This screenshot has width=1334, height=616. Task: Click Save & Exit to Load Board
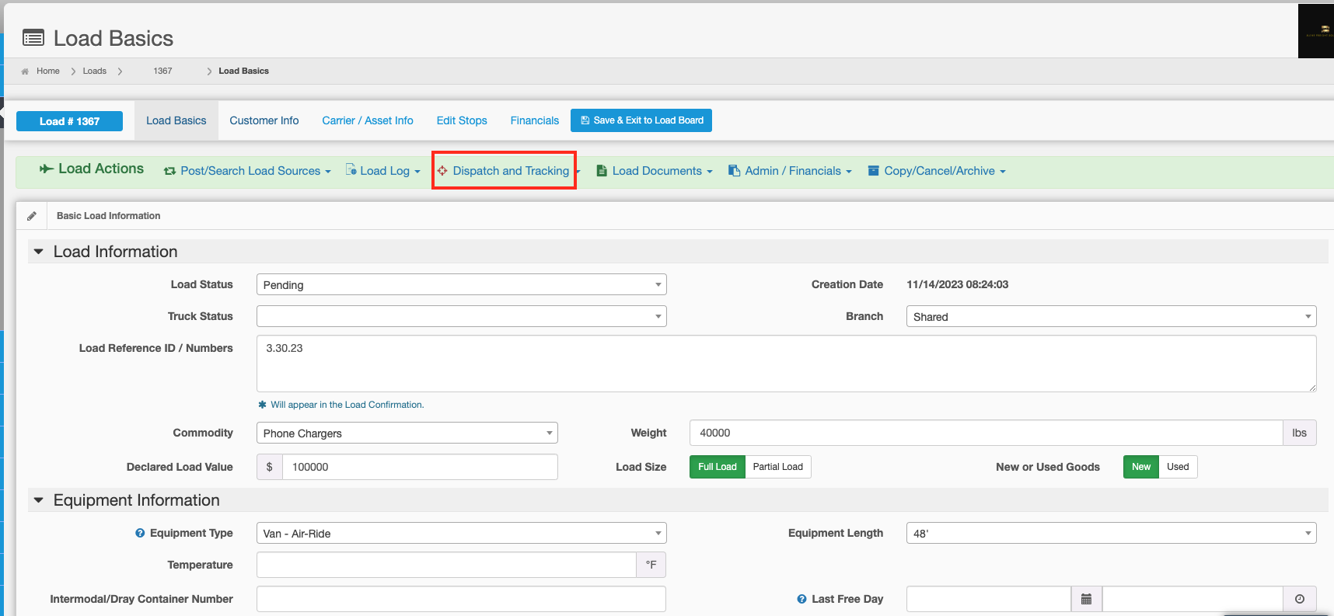pos(641,120)
